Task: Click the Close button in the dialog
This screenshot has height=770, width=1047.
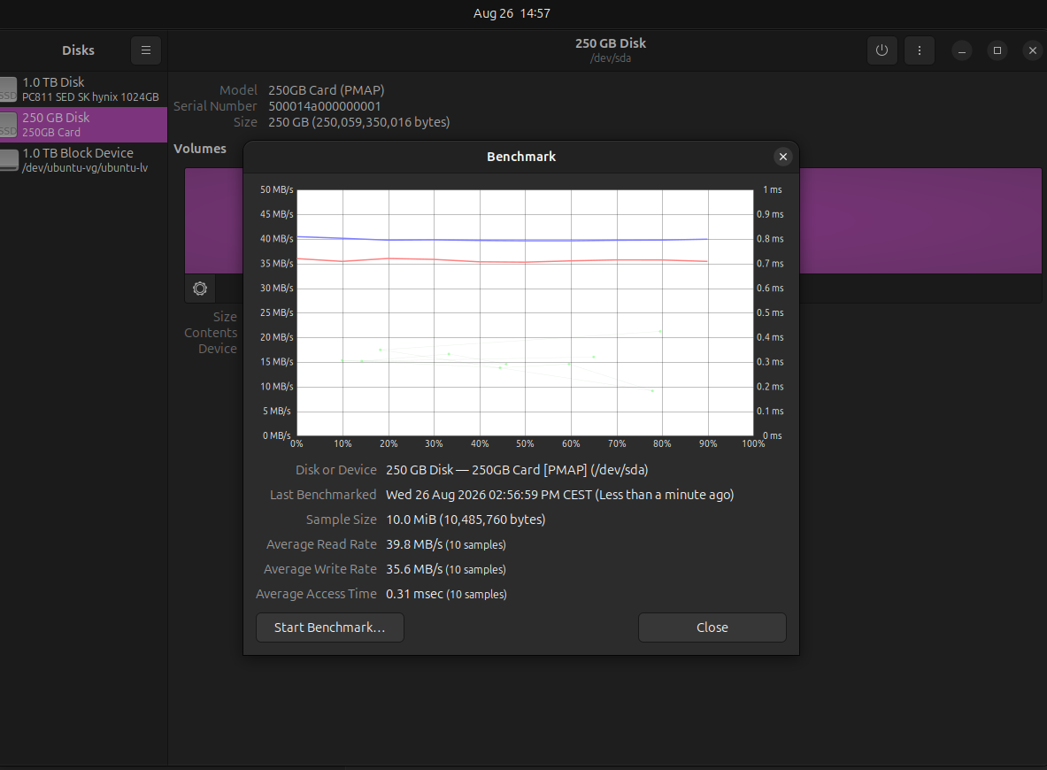Action: pyautogui.click(x=712, y=628)
